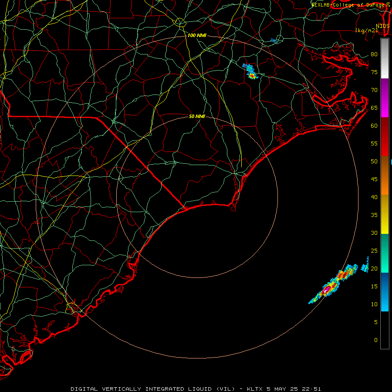The width and height of the screenshot is (392, 392).
Task: Pick the blue segment of the color bar
Action: pyautogui.click(x=385, y=292)
